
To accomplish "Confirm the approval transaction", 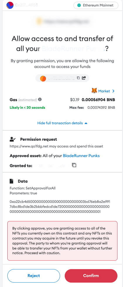I will pyautogui.click(x=91, y=276).
